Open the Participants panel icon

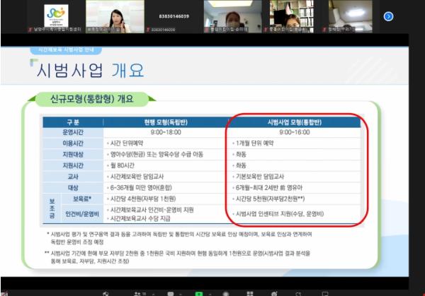(138, 292)
